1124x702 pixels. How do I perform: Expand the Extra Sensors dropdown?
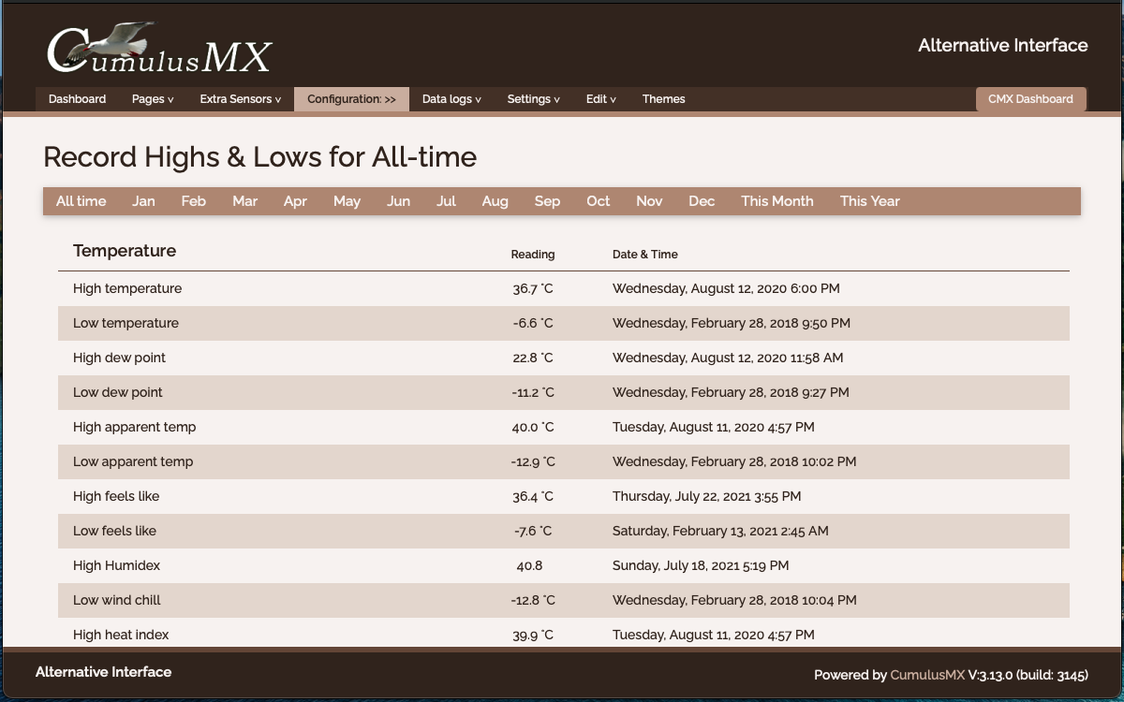click(240, 99)
